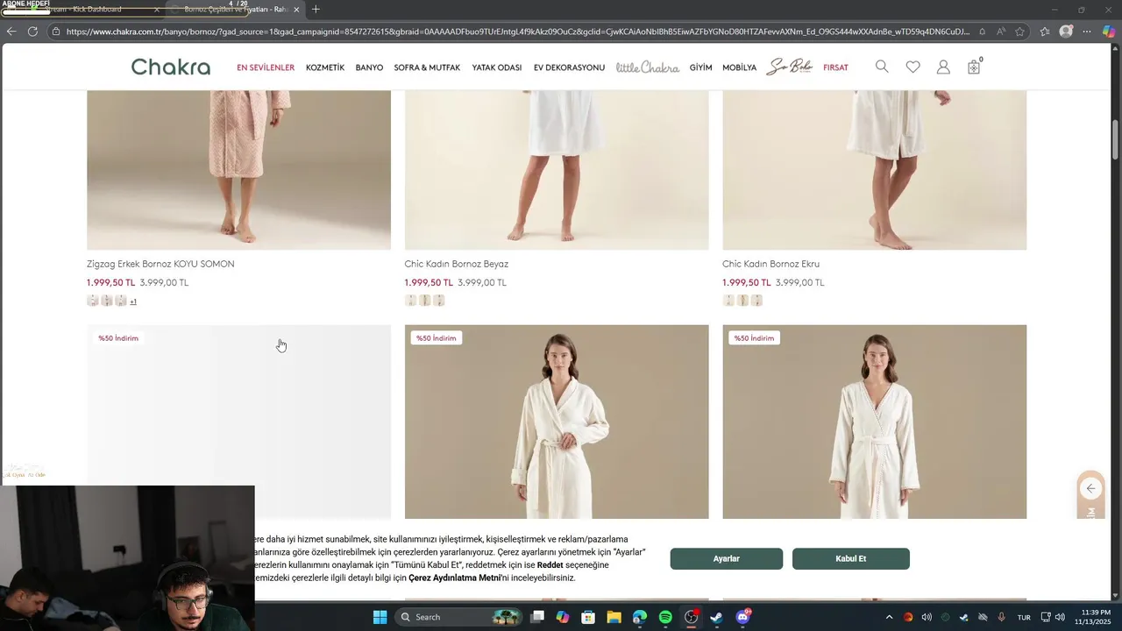Open Steam from the taskbar
Screen dimensions: 1122x631
pos(716,617)
